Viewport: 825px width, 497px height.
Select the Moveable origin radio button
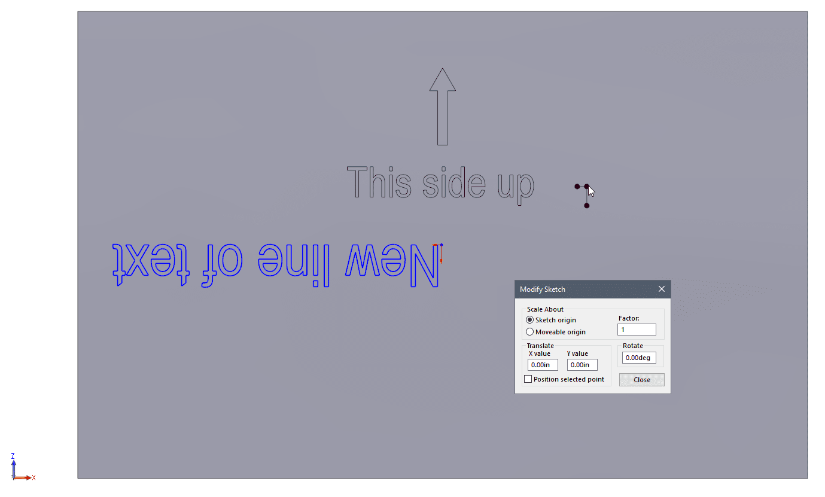point(529,332)
